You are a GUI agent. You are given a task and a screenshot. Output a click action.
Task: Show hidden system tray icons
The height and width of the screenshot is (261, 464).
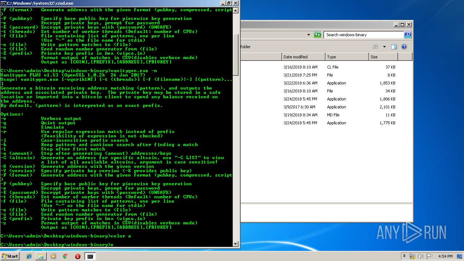(404, 256)
